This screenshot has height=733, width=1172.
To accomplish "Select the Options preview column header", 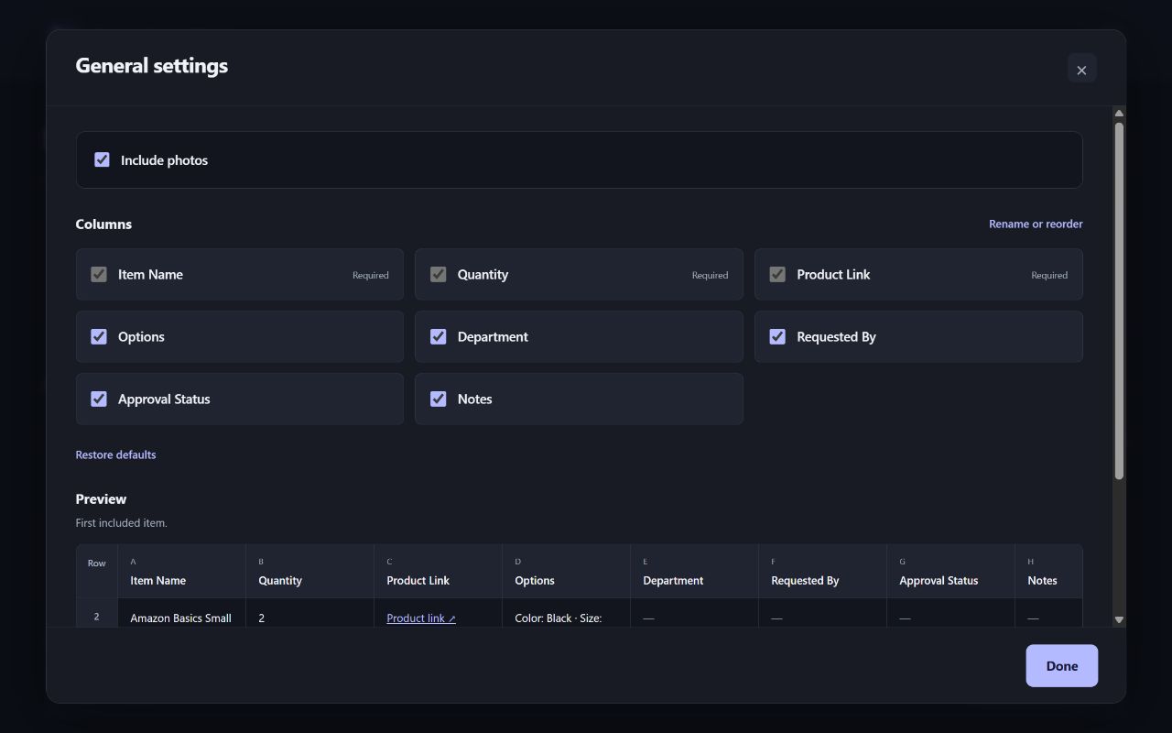I will click(566, 572).
